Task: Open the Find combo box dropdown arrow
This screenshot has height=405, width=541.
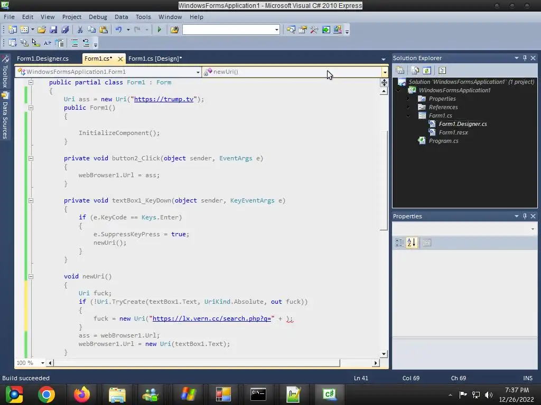Action: (277, 30)
